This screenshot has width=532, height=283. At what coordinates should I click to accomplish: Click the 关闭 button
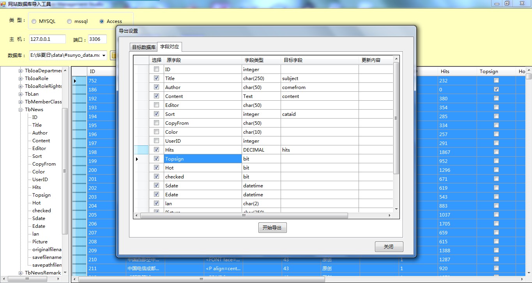coord(389,247)
